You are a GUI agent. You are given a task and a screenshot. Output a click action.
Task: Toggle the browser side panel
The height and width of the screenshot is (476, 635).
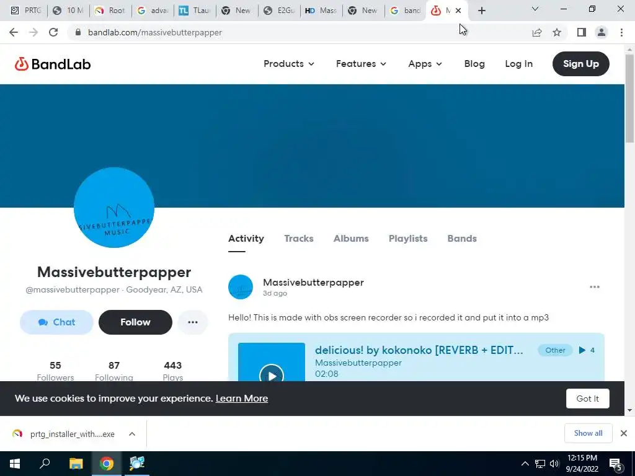pos(582,32)
